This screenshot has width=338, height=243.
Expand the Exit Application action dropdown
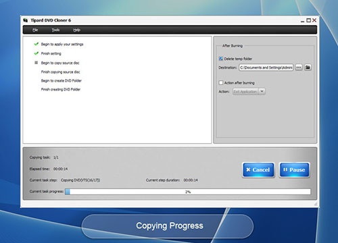point(262,91)
